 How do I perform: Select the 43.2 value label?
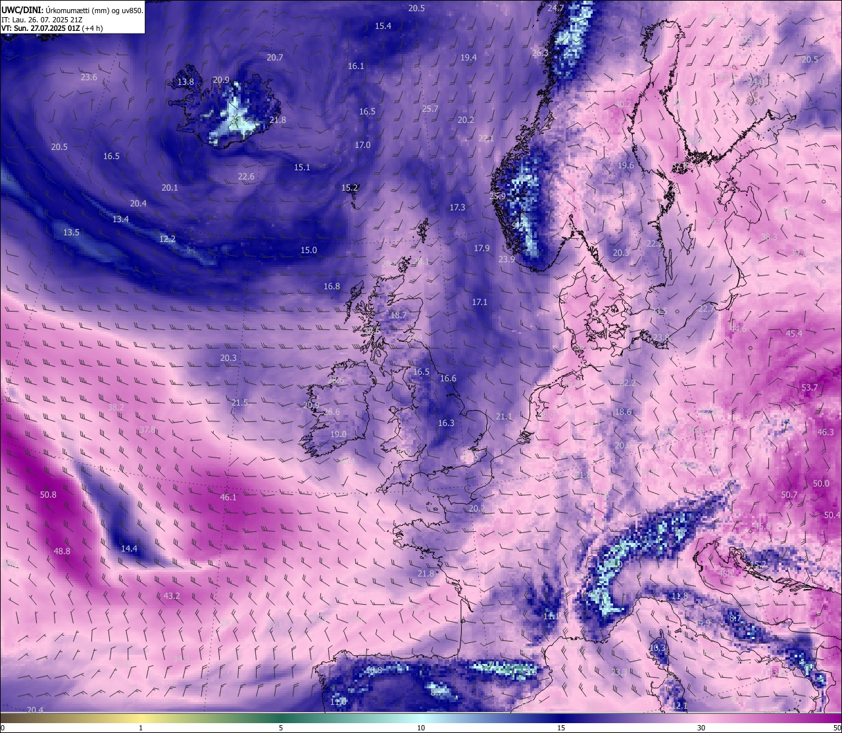point(172,596)
